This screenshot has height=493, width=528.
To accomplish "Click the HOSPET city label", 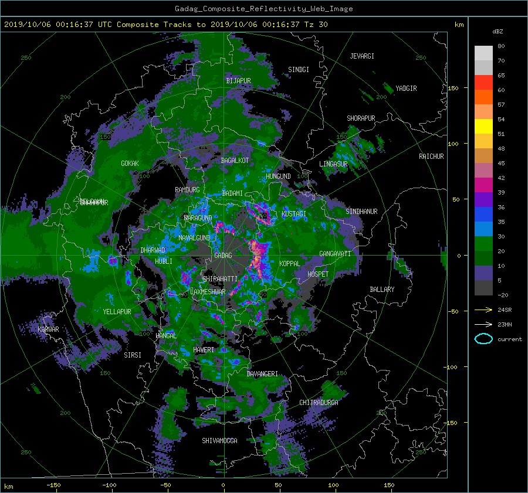I will (318, 274).
